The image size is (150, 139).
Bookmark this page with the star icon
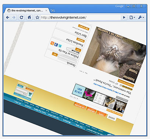coord(37,18)
